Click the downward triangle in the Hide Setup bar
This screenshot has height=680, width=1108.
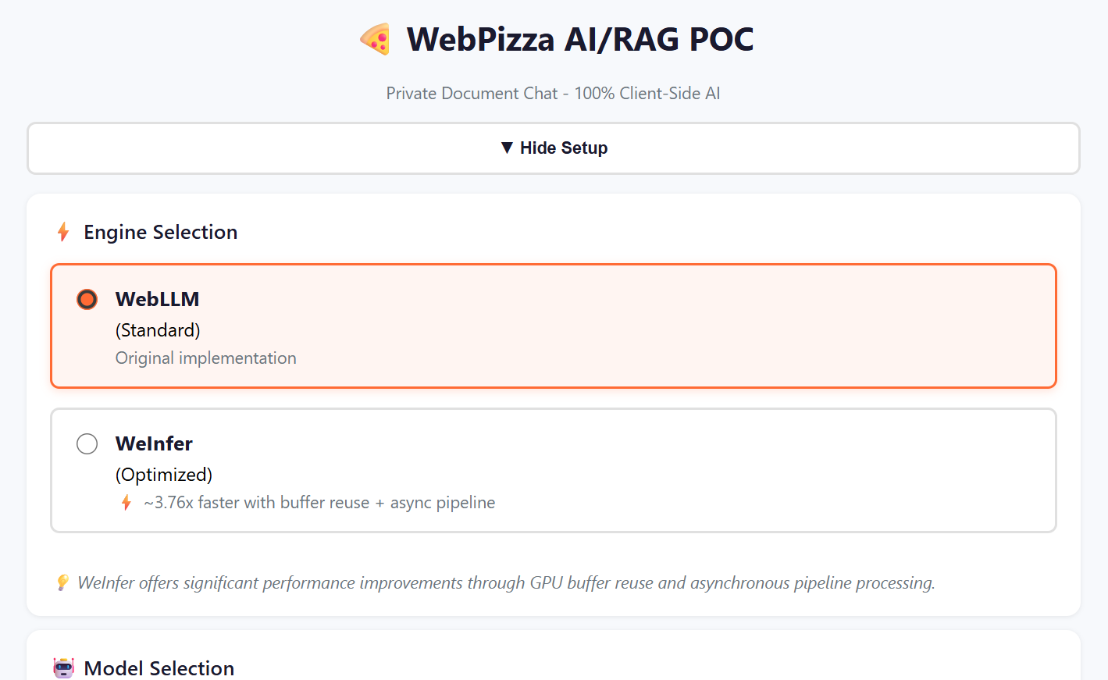pyautogui.click(x=508, y=147)
